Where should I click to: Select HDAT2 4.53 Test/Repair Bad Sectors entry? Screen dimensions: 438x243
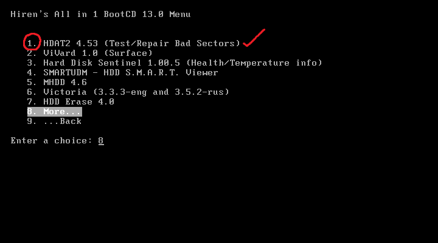141,44
